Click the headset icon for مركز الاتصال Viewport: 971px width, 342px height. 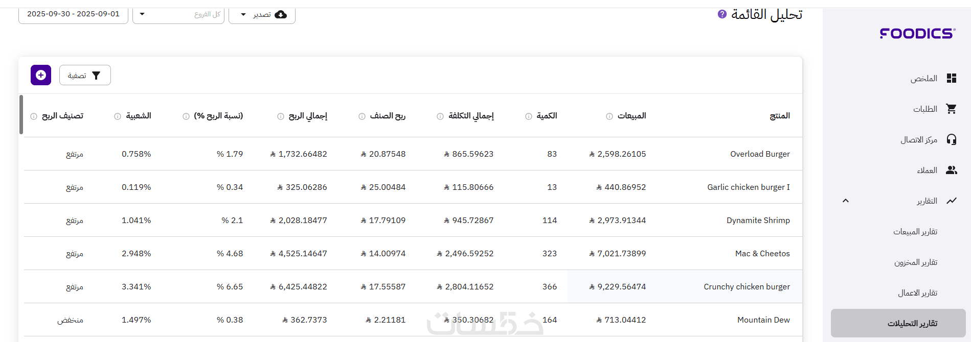[951, 139]
